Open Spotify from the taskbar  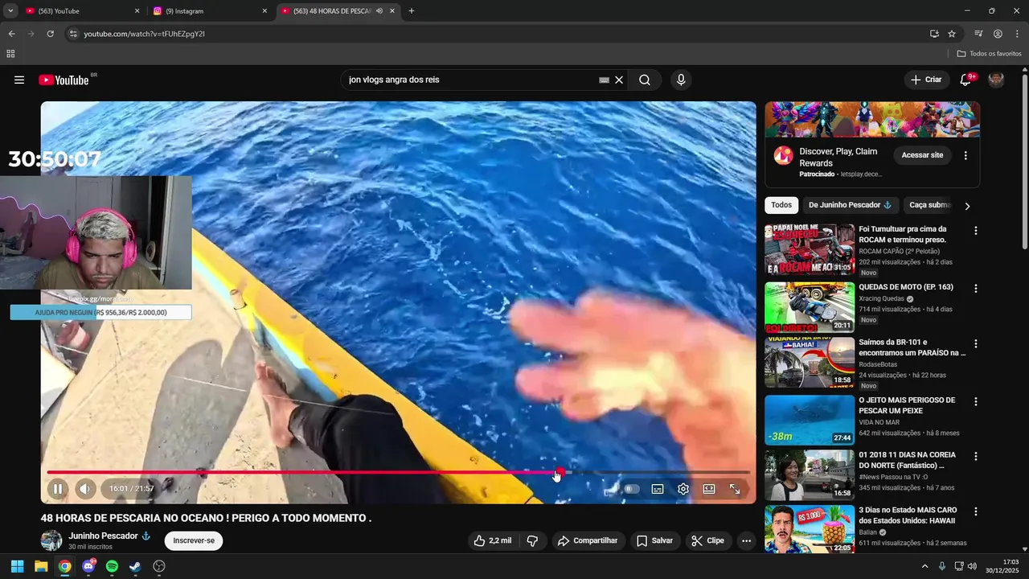[x=112, y=566]
